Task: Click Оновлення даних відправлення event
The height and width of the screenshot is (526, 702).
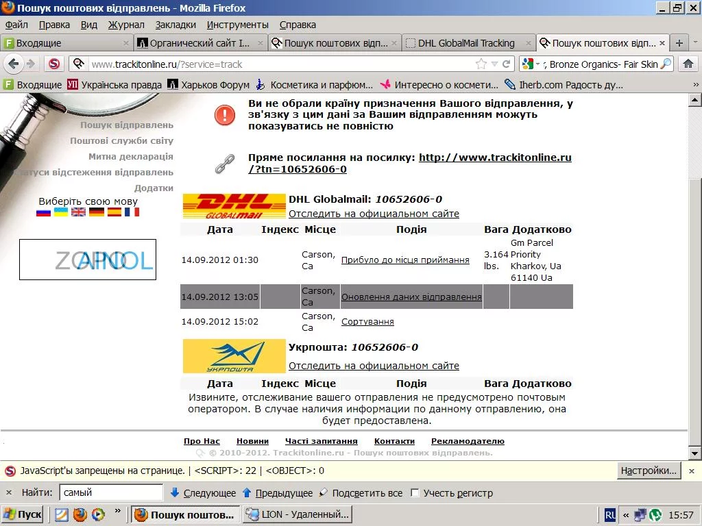Action: [411, 297]
